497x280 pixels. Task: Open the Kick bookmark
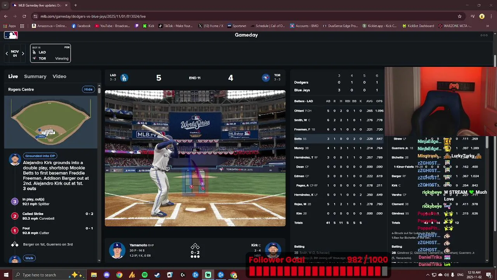pyautogui.click(x=148, y=26)
